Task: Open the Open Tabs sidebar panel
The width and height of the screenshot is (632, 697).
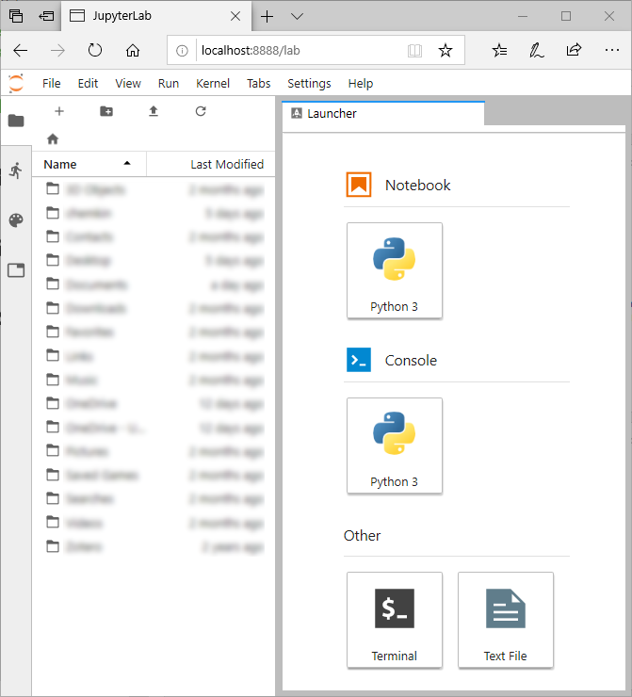Action: coord(16,270)
